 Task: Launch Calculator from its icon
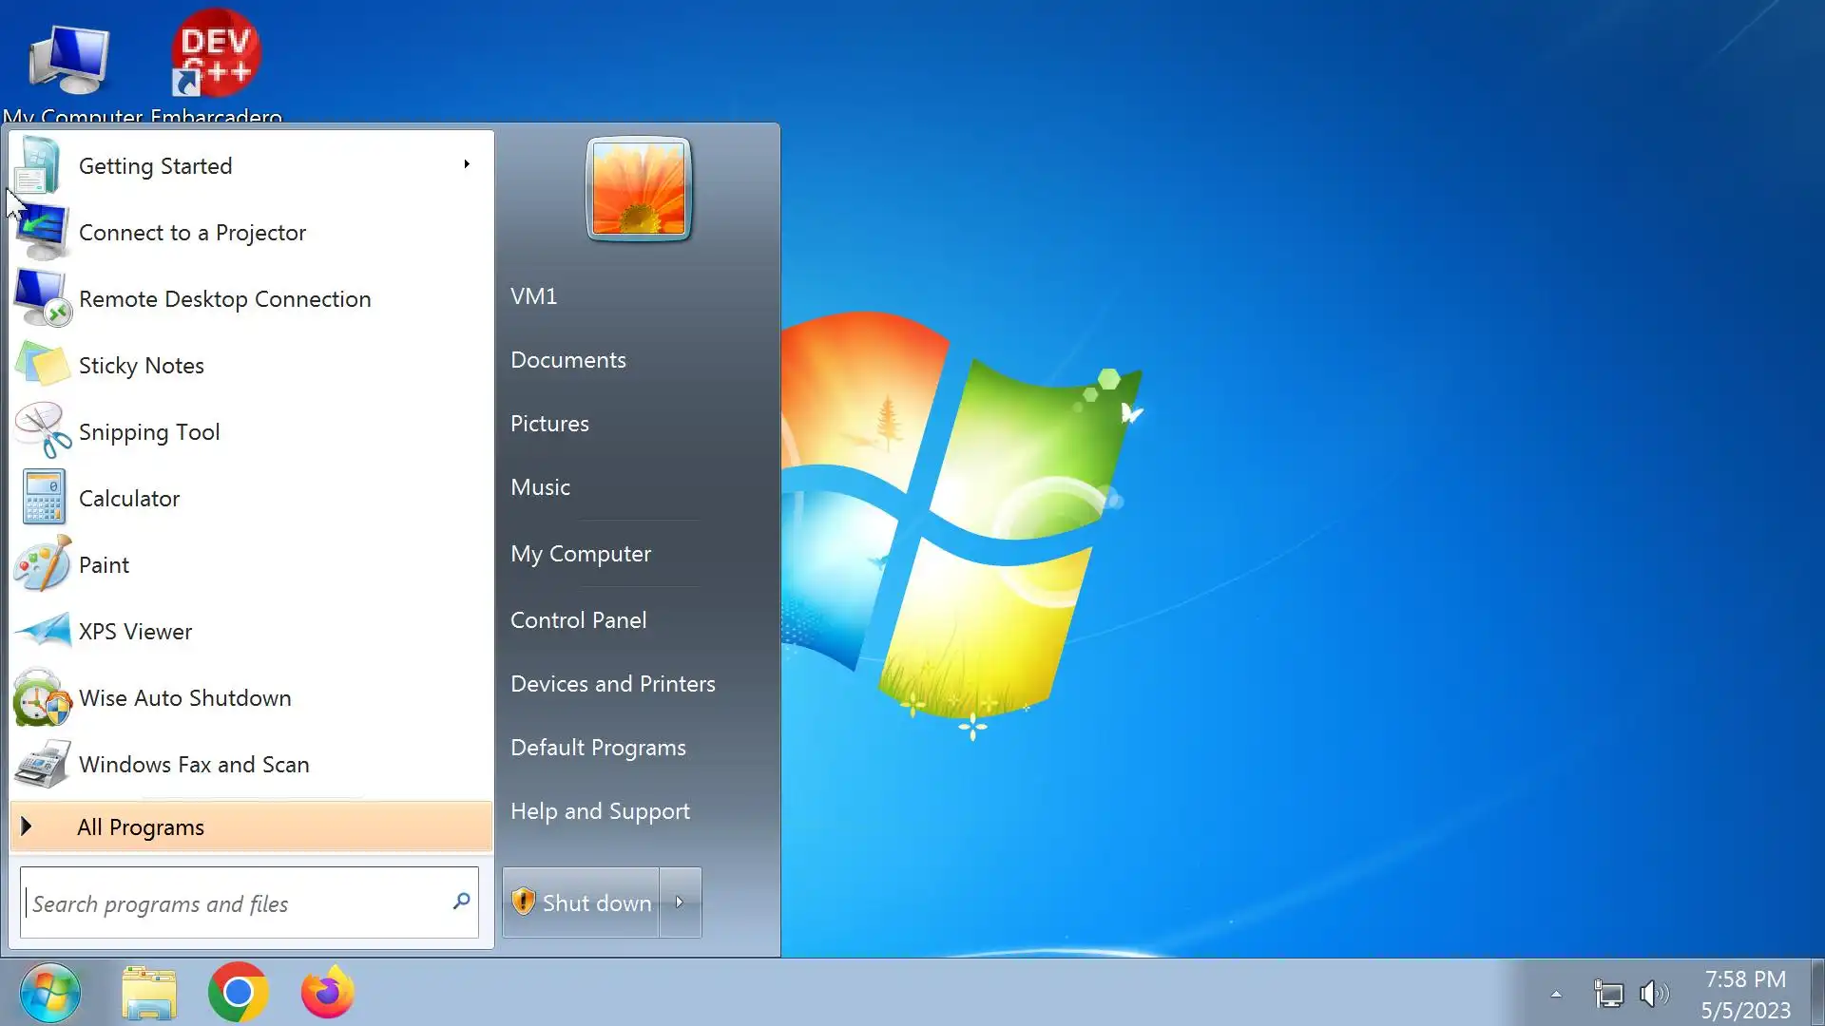pyautogui.click(x=43, y=498)
